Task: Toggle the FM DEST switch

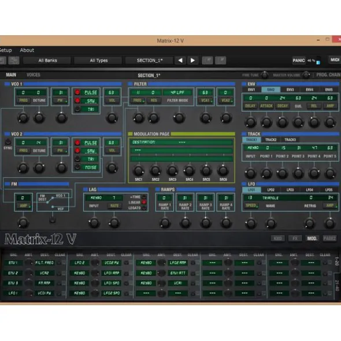Action: [52, 220]
